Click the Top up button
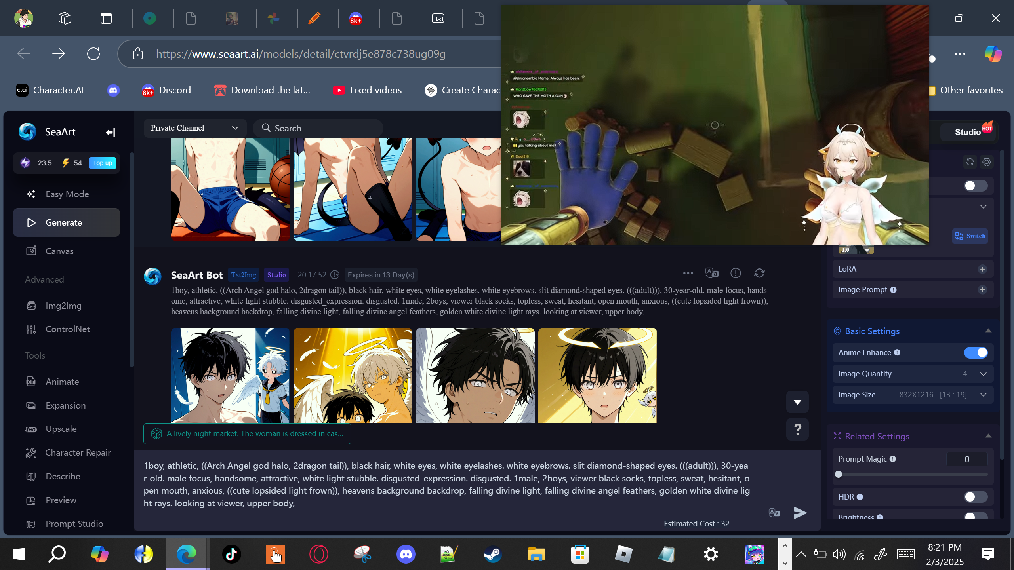This screenshot has width=1014, height=570. pos(103,163)
